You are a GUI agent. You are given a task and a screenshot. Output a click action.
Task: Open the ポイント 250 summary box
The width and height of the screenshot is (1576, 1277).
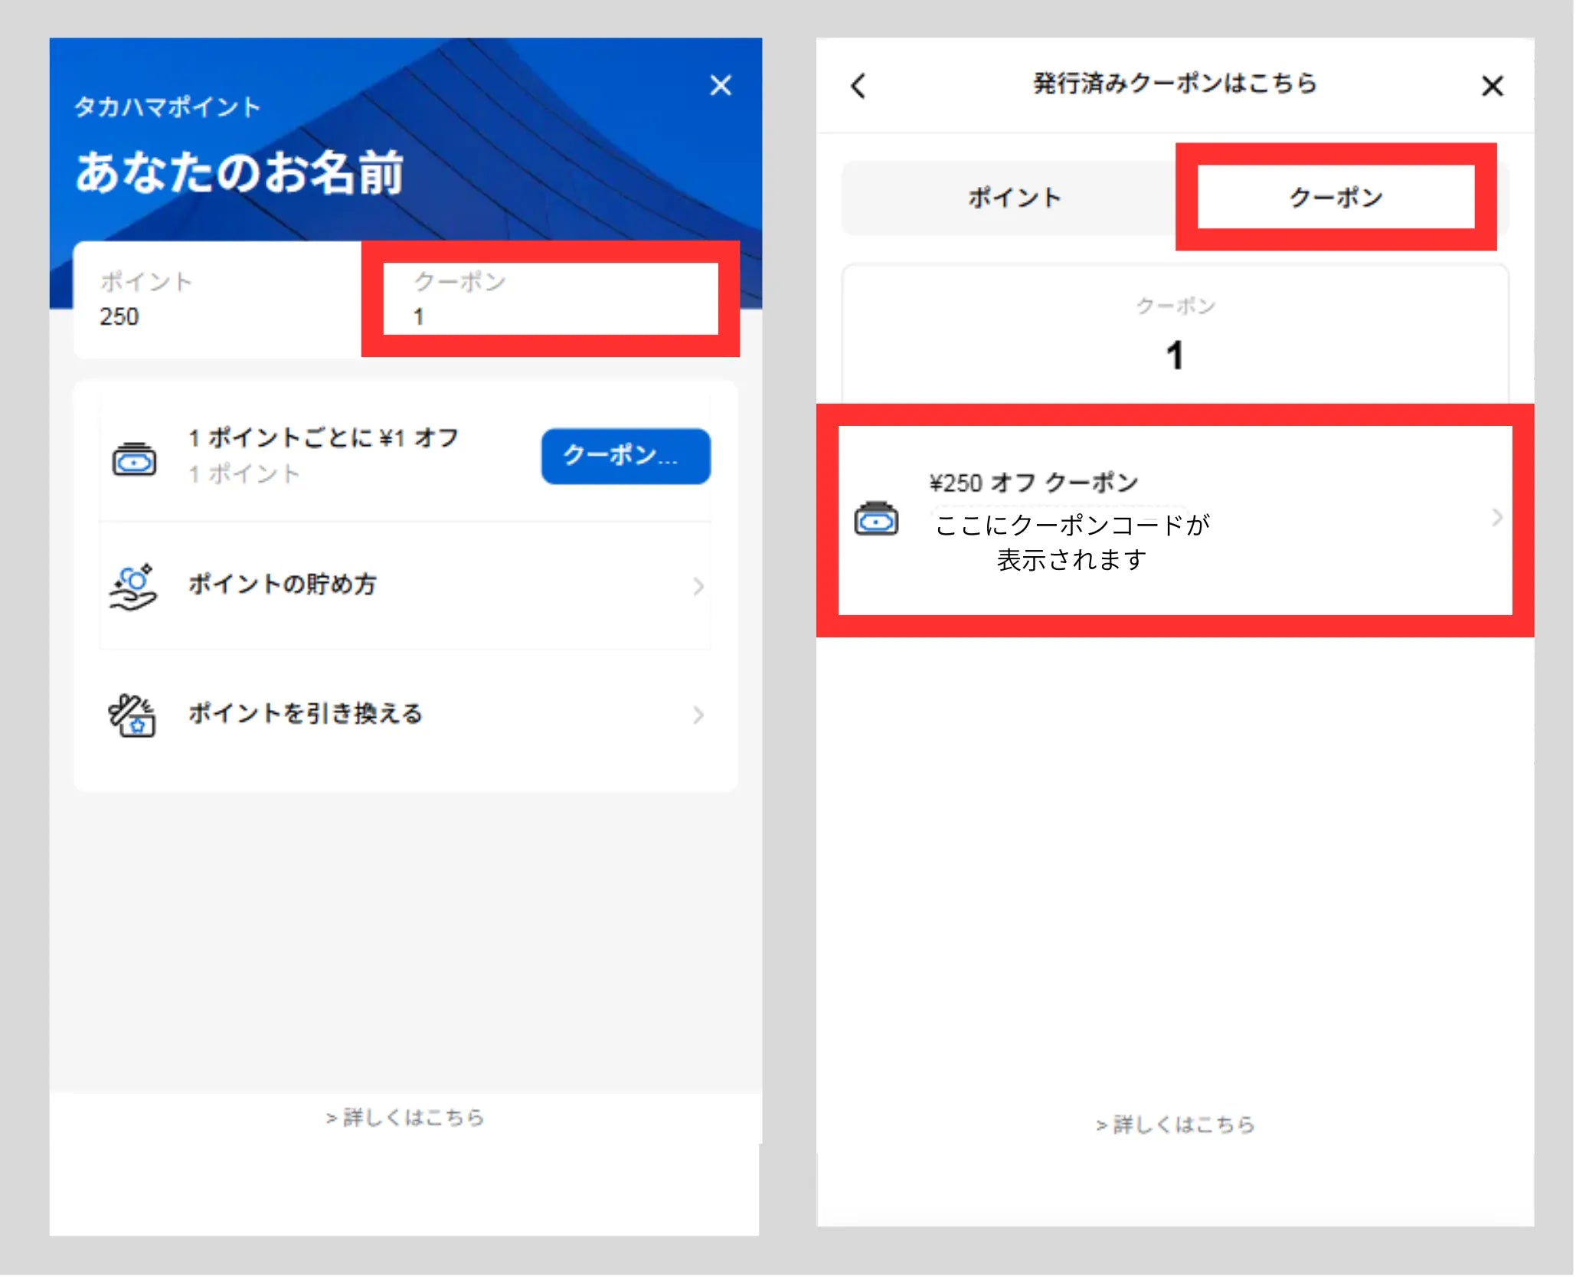(218, 300)
